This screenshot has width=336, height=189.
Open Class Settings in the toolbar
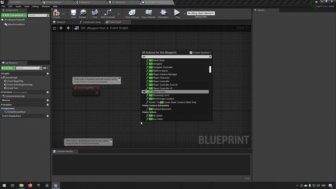point(132,13)
